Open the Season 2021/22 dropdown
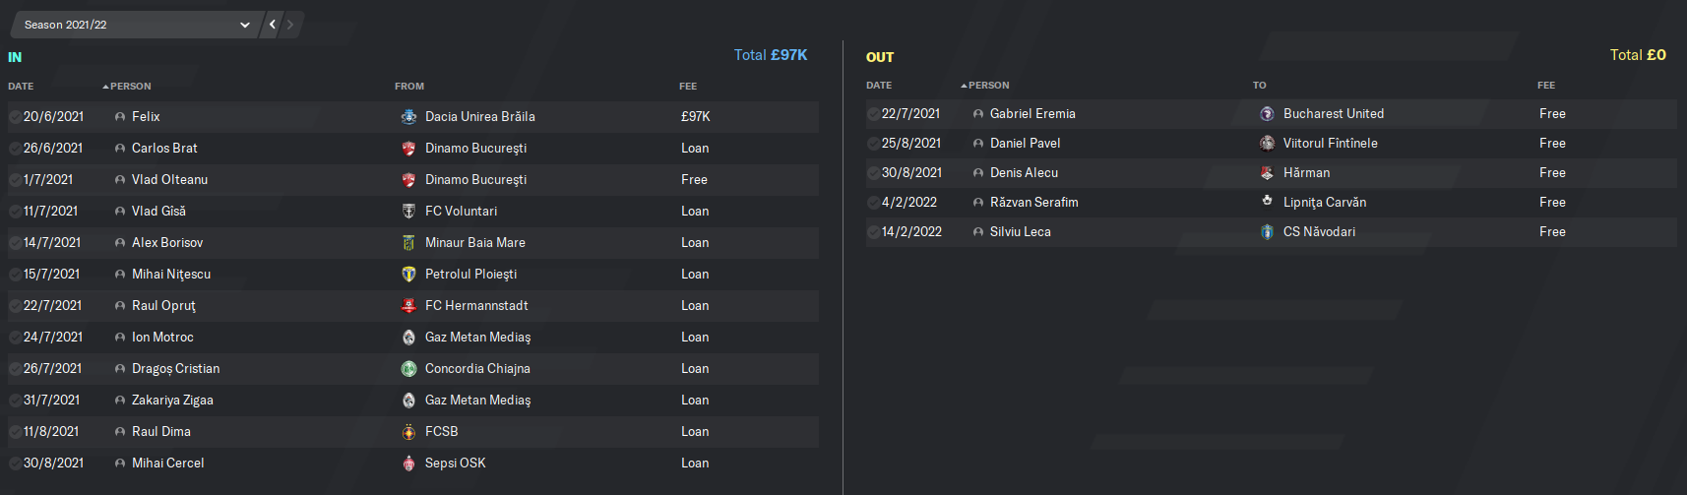This screenshot has width=1687, height=495. coord(136,25)
